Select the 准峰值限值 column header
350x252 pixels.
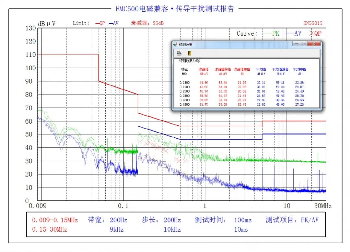click(x=223, y=69)
